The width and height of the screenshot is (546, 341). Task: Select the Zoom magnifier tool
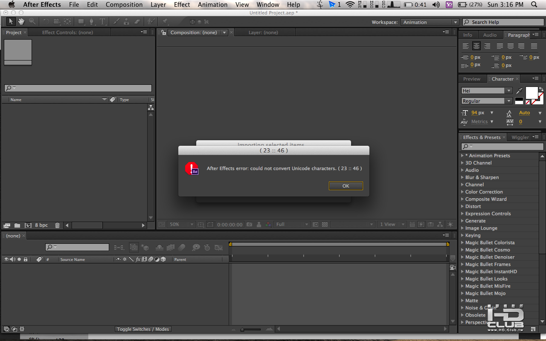[x=32, y=22]
